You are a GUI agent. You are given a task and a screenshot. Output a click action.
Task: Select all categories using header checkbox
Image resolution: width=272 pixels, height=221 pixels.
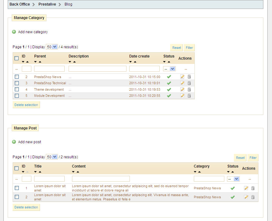point(17,58)
